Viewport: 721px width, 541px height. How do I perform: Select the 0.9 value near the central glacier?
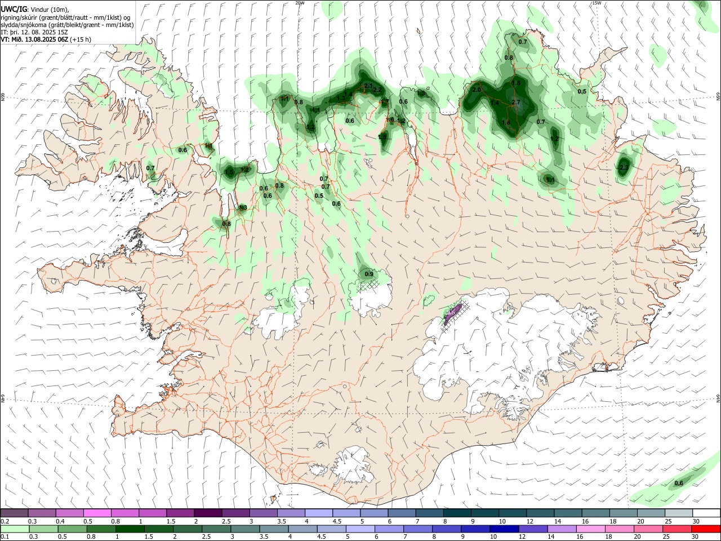tap(369, 274)
